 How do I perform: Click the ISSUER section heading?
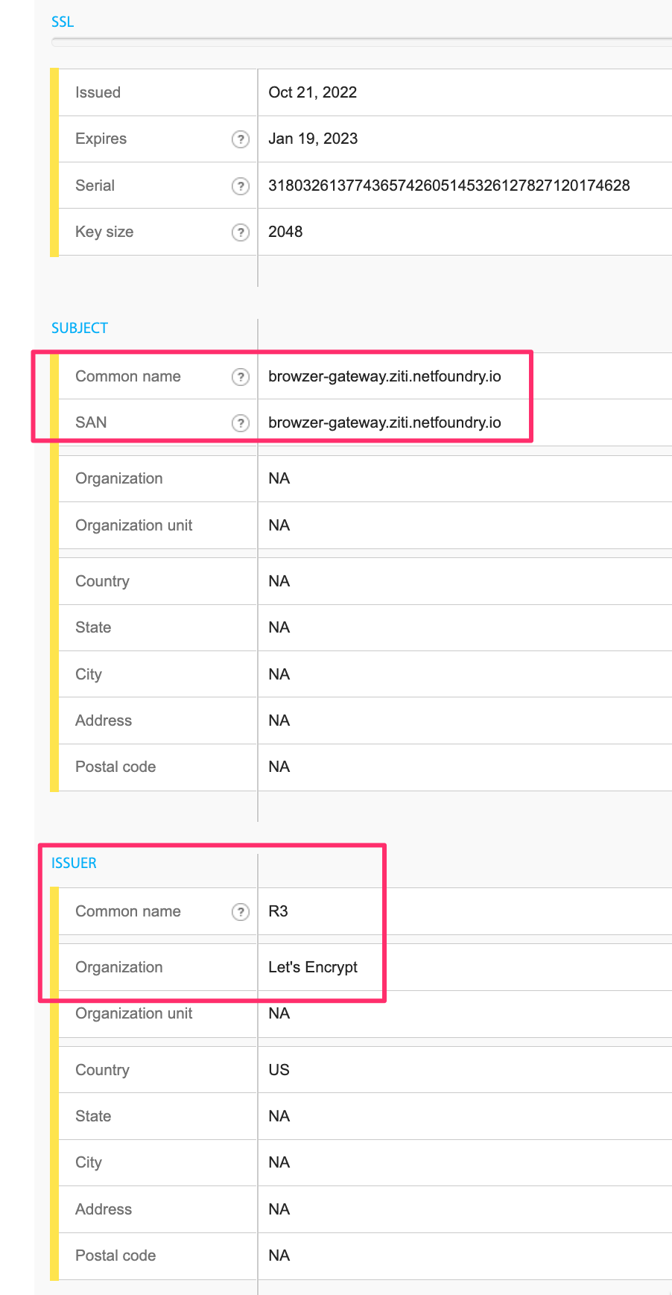[74, 864]
